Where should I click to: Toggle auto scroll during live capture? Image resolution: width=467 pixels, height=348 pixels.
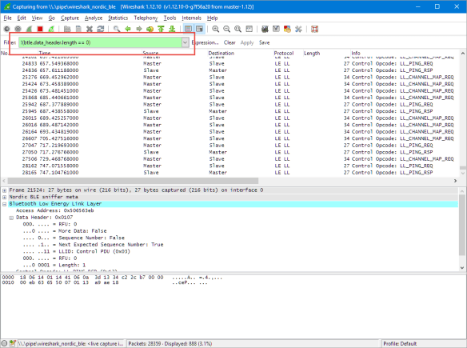200,29
